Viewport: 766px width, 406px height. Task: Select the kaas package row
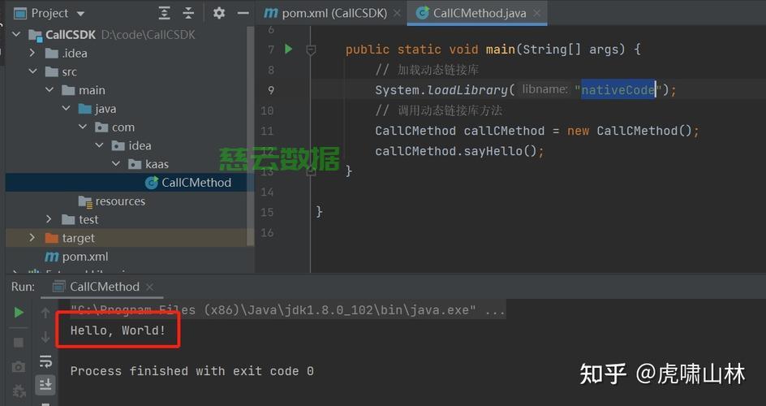tap(126, 164)
